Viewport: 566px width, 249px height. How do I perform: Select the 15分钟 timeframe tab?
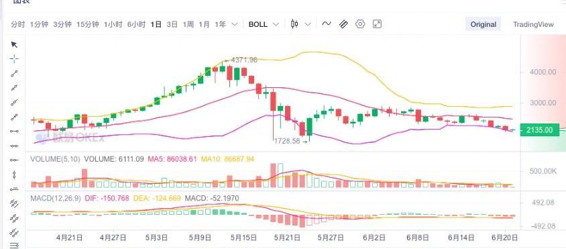click(88, 24)
